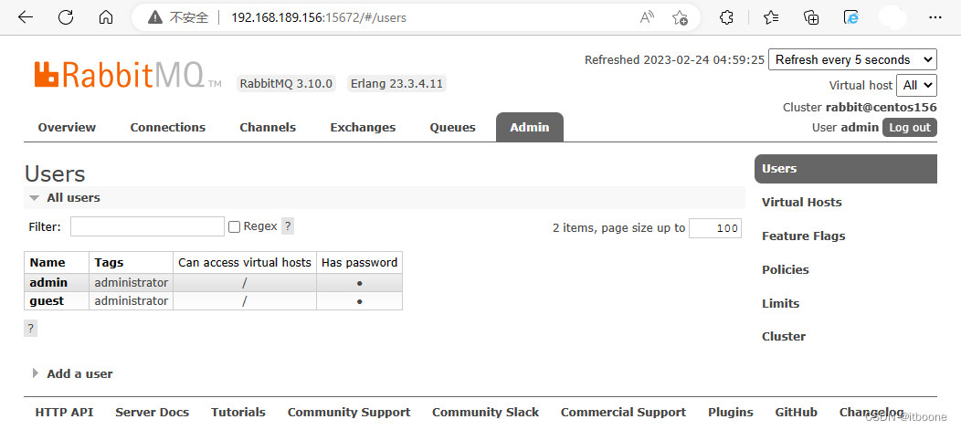Click the administrator tag in guest row
Viewport: 961px width, 430px height.
click(x=132, y=300)
